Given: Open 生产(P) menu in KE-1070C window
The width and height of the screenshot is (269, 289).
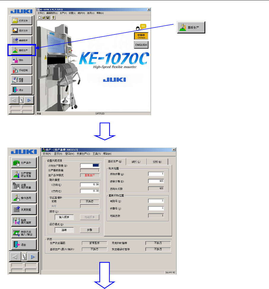Looking at the screenshot, I should pos(63,13).
